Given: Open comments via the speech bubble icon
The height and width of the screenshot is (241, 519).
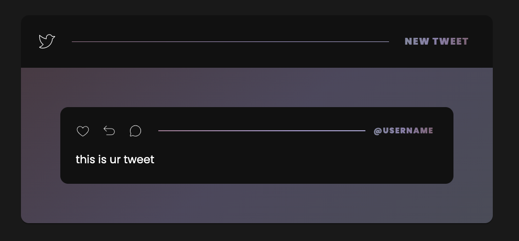Looking at the screenshot, I should 135,131.
